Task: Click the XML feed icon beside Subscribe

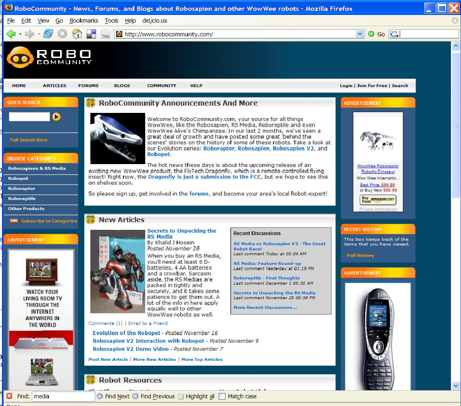Action: pyautogui.click(x=14, y=221)
